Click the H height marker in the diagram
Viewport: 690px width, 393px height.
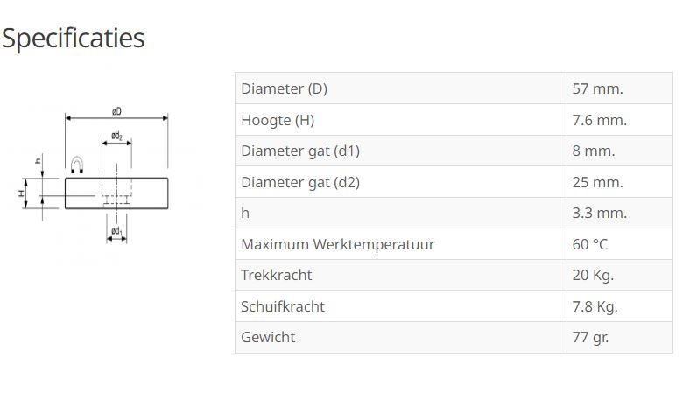(x=22, y=193)
